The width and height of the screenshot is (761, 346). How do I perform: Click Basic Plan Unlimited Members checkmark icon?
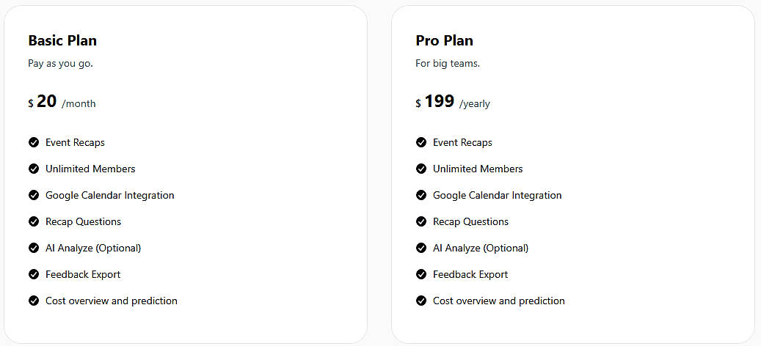point(34,169)
